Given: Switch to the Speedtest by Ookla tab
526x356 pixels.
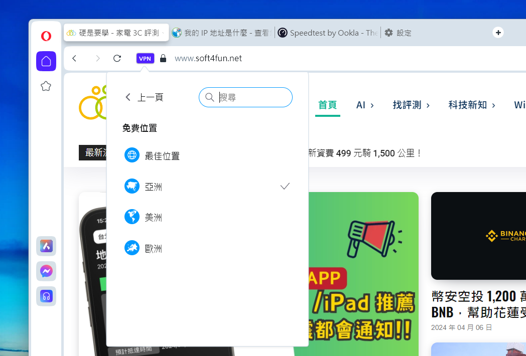Looking at the screenshot, I should 327,33.
